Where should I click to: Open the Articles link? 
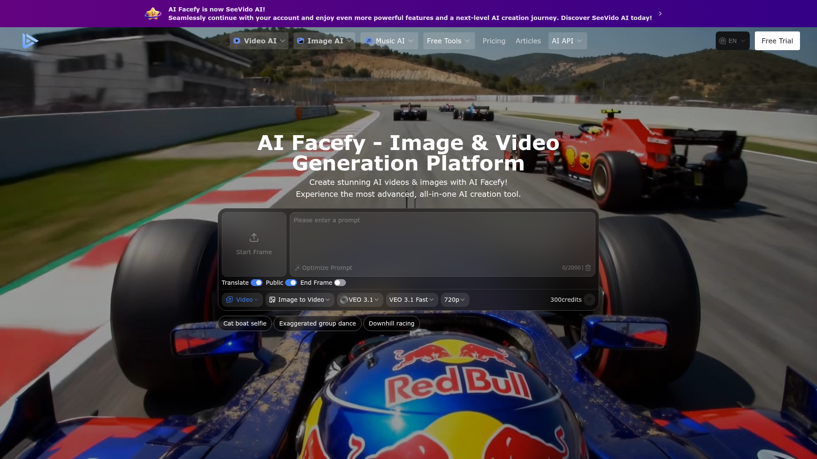click(x=528, y=41)
